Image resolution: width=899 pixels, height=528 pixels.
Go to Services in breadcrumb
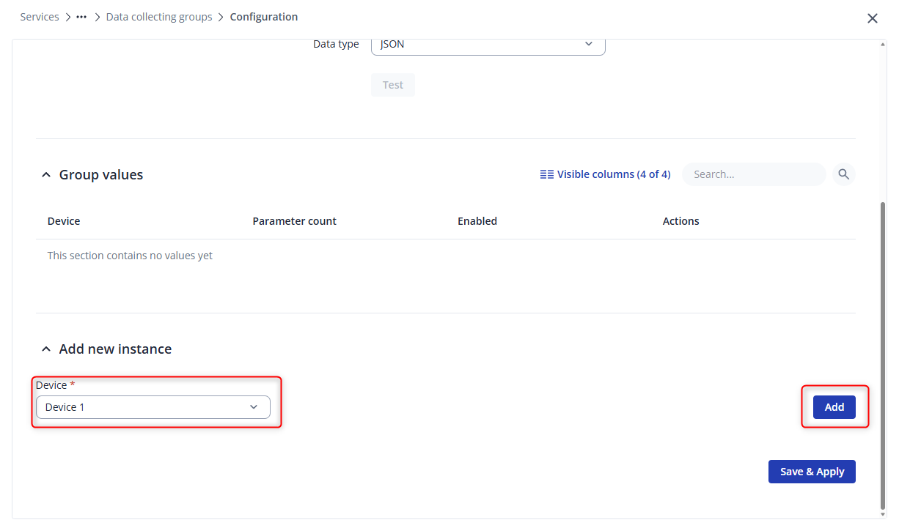coord(40,17)
